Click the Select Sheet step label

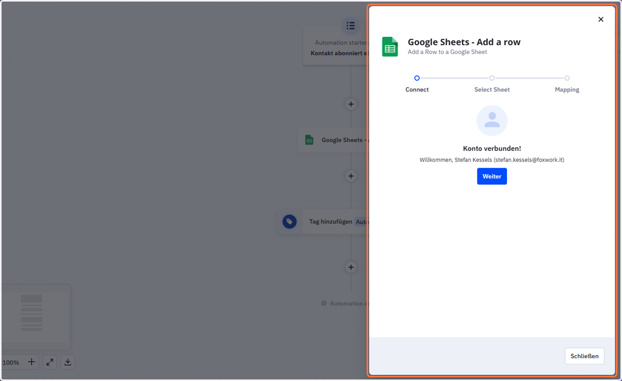[x=492, y=90]
